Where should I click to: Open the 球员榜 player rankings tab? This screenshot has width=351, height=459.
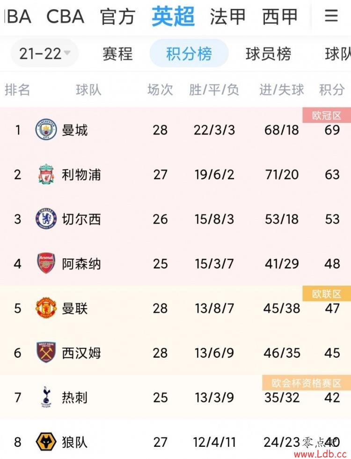click(x=268, y=53)
